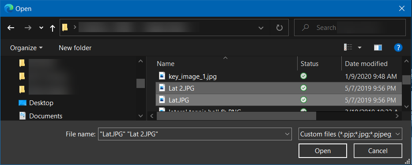Open recent locations dropdown arrow
The image size is (412, 165).
coord(41,28)
